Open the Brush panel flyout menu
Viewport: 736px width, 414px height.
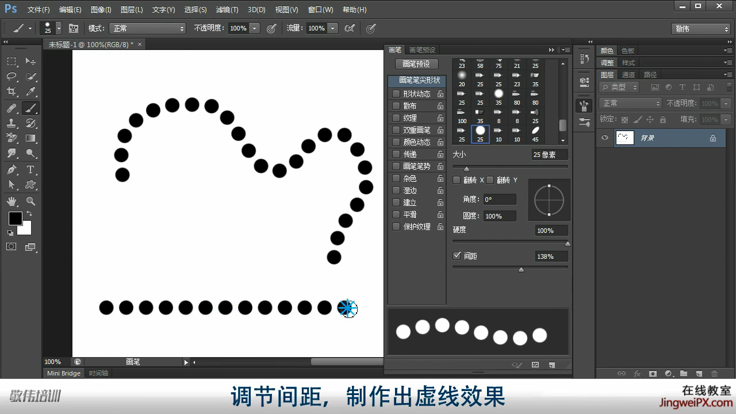[x=566, y=50]
